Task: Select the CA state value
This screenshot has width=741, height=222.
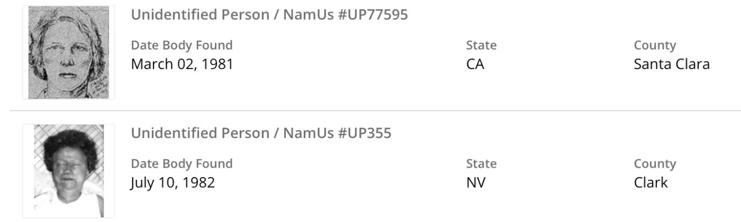Action: 475,64
